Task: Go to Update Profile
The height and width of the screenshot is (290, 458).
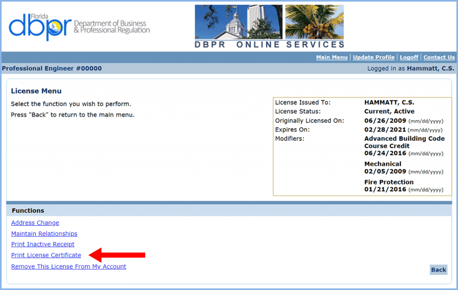Action: [373, 57]
